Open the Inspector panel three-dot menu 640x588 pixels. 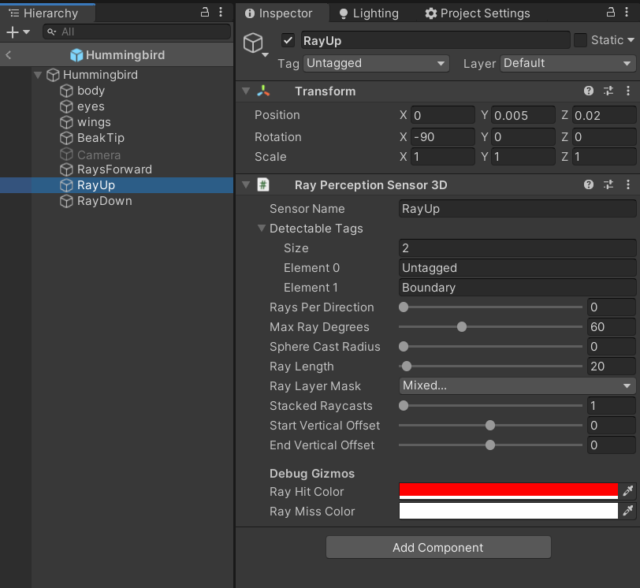[627, 13]
